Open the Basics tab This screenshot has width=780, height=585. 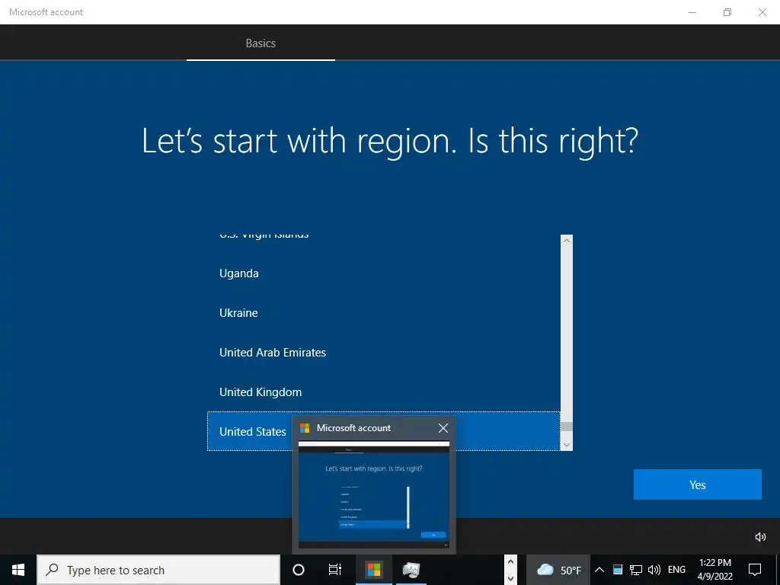point(261,43)
